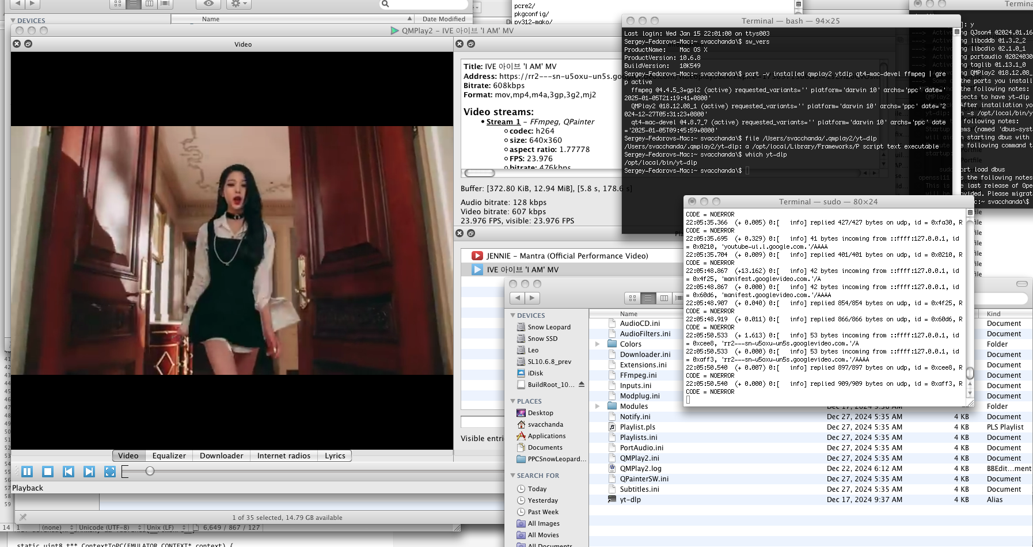Switch front Finder window to column view
Screen dimensions: 1033x547
click(664, 298)
